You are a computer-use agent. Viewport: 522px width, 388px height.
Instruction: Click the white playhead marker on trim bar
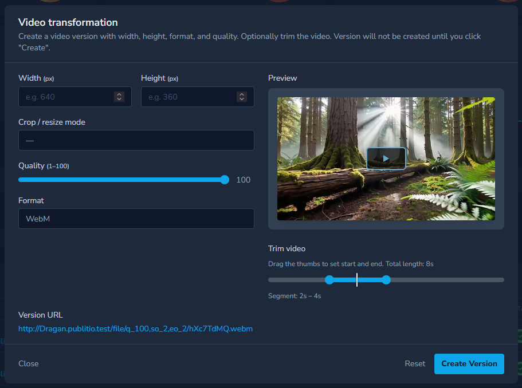click(357, 280)
